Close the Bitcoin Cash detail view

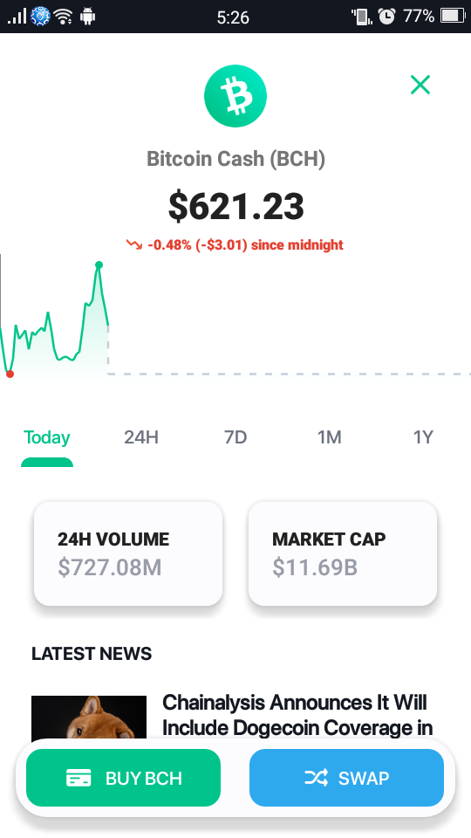(420, 85)
